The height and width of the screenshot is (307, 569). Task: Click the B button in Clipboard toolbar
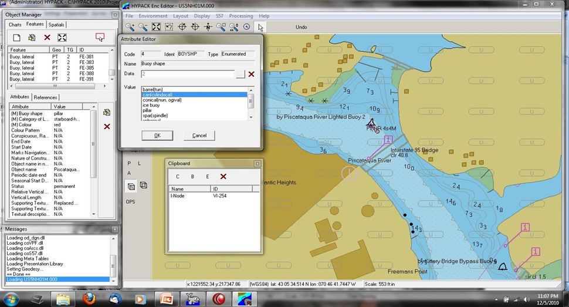[x=192, y=177]
